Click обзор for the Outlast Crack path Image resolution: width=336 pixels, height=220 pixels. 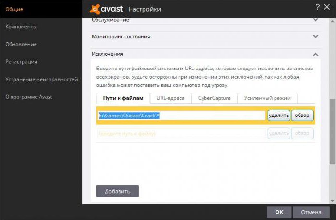click(302, 116)
